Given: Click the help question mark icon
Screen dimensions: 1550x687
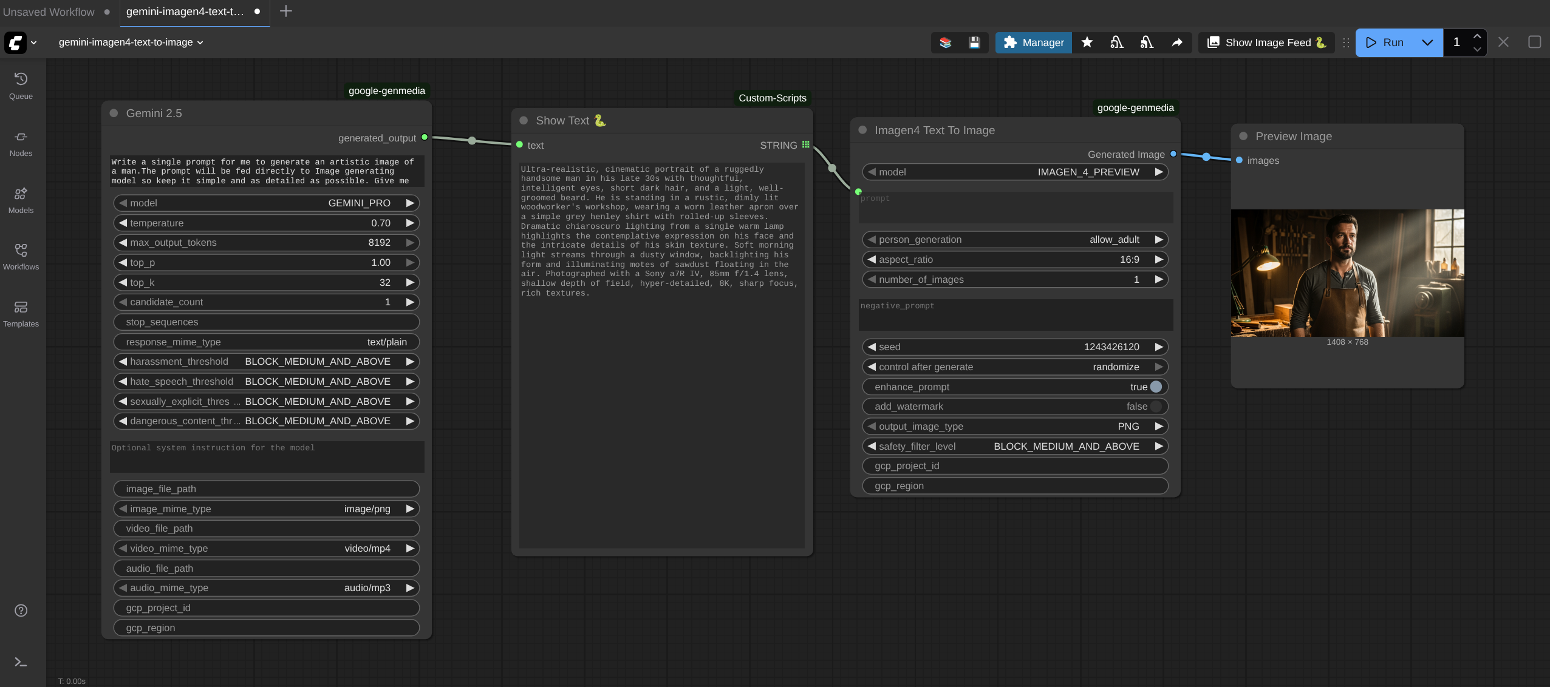Looking at the screenshot, I should (x=21, y=611).
